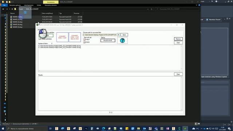Open Microsoft Teams from the taskbar
This screenshot has width=233, height=131.
click(x=156, y=128)
